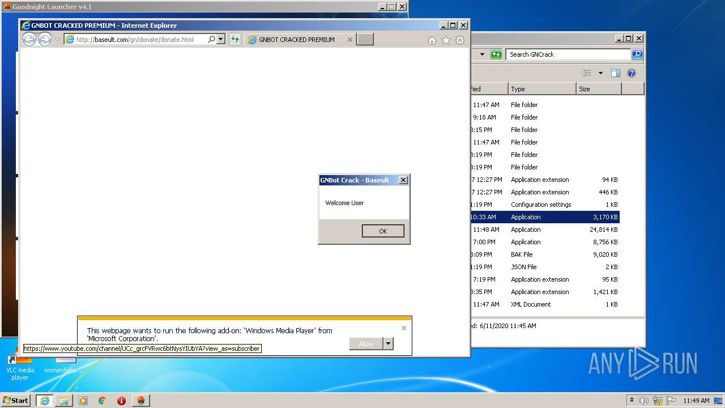Select the 9,020 KB BAK File row
725x408 pixels.
click(545, 254)
